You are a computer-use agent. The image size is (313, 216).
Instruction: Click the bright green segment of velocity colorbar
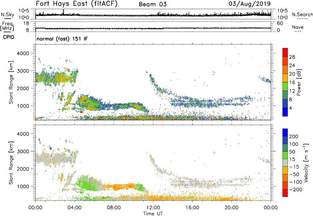(x=285, y=155)
